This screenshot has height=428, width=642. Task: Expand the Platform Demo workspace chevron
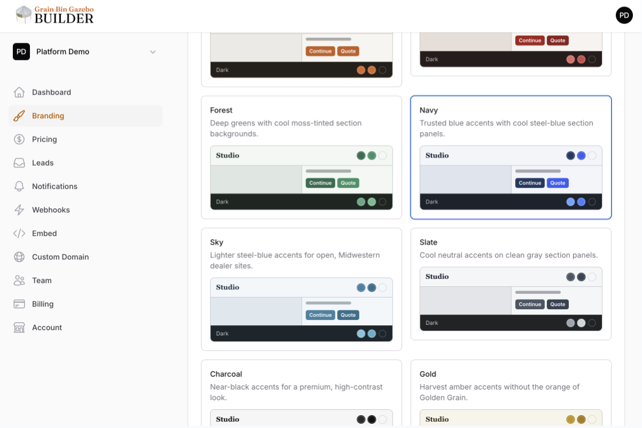pyautogui.click(x=153, y=52)
